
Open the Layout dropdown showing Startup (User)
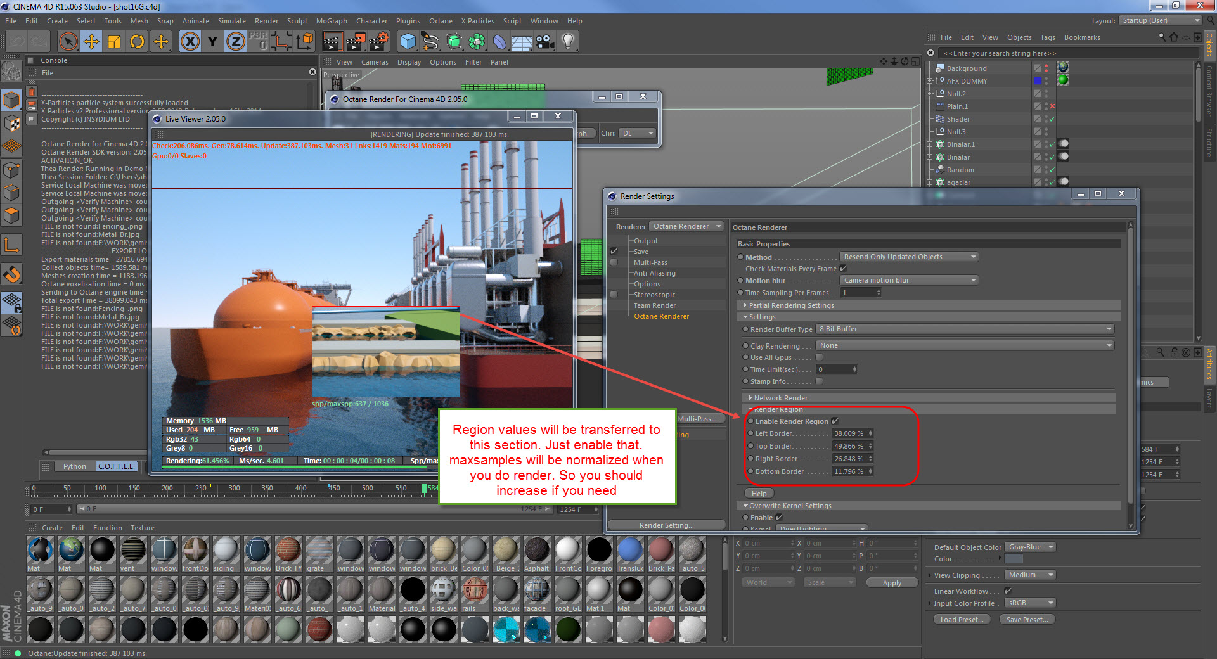1160,21
